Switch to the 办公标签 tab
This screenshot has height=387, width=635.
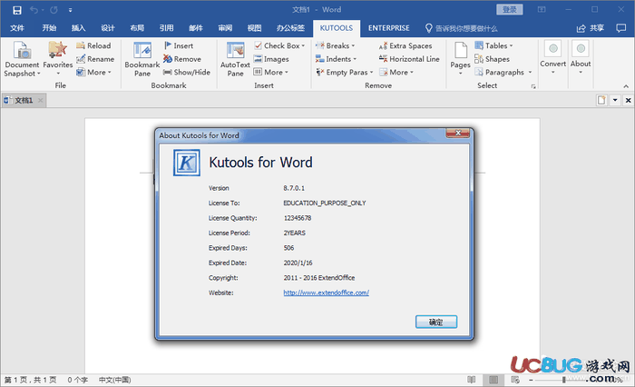click(290, 28)
